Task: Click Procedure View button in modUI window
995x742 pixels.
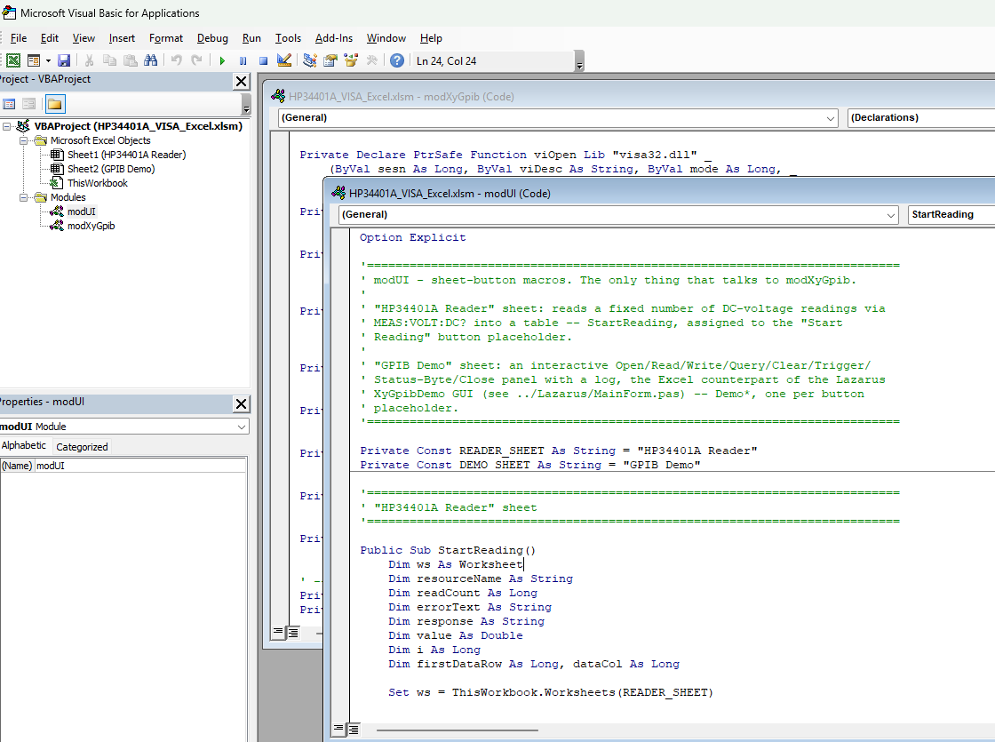Action: pos(339,730)
